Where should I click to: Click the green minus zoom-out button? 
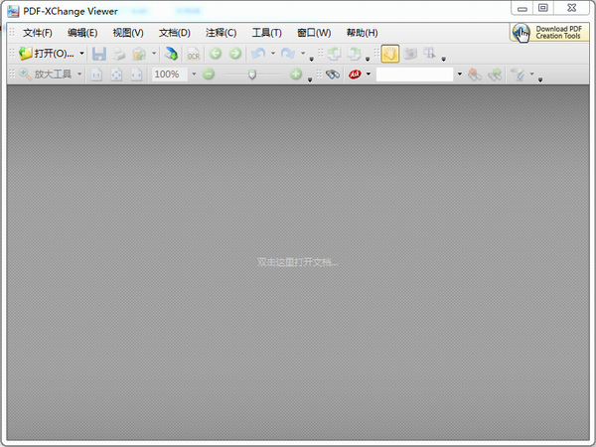[x=209, y=74]
